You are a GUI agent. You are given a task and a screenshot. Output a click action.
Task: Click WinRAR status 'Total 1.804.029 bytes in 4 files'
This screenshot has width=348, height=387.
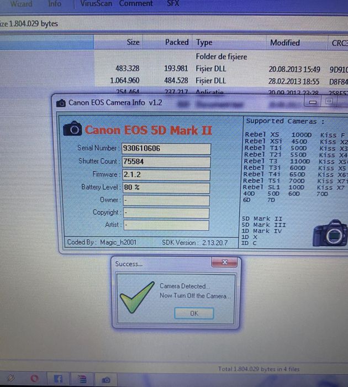259,369
